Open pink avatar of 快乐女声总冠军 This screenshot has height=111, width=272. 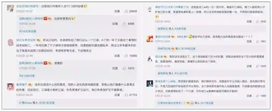click(x=11, y=42)
